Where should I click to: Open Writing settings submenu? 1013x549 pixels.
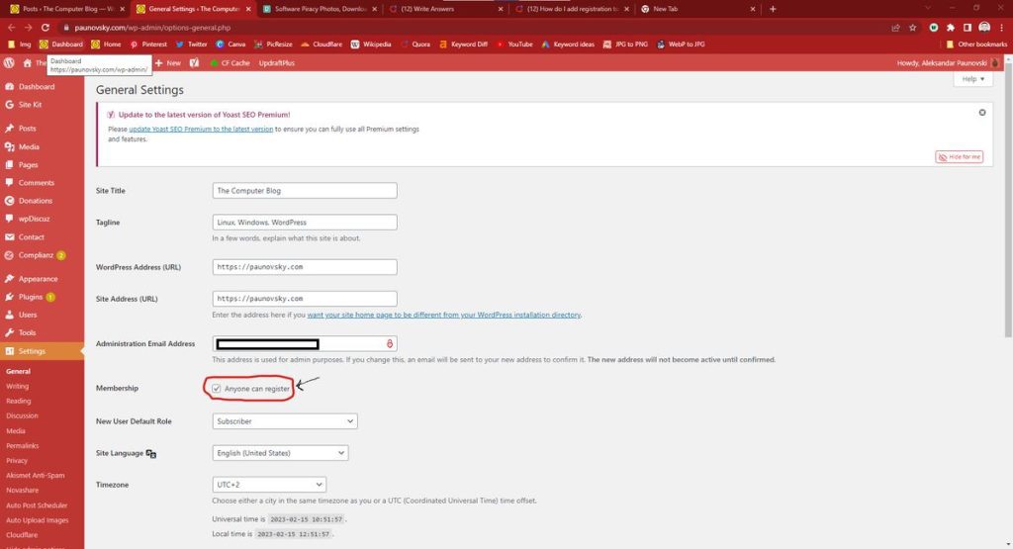tap(18, 386)
